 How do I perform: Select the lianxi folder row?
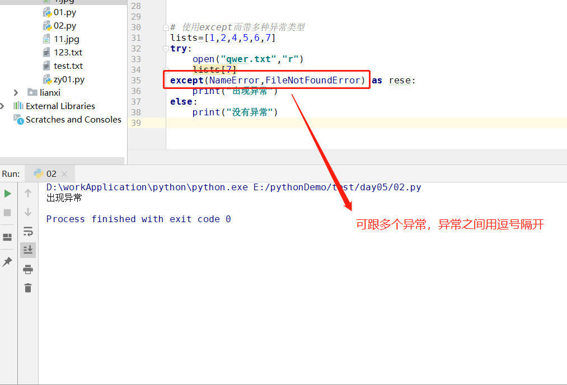50,92
